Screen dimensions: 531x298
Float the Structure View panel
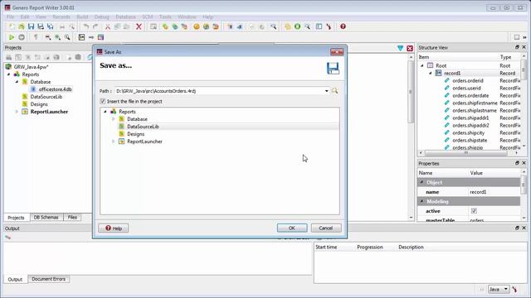517,47
